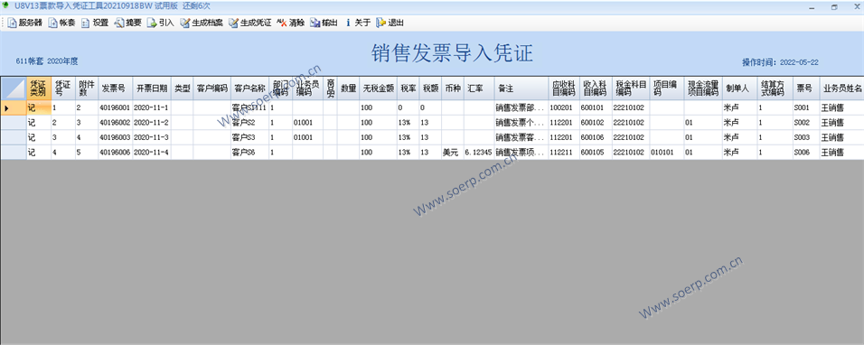Click the 生成档案 generate archive icon
The image size is (864, 345).
(x=185, y=23)
